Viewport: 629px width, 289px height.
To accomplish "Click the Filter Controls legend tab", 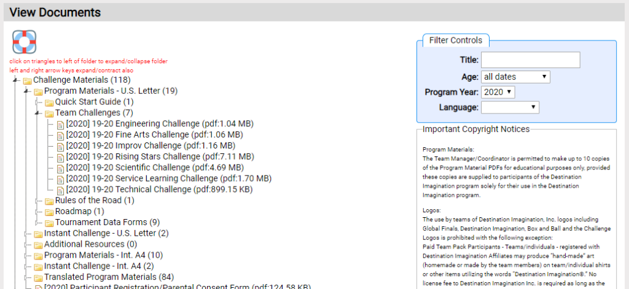I will click(x=456, y=40).
